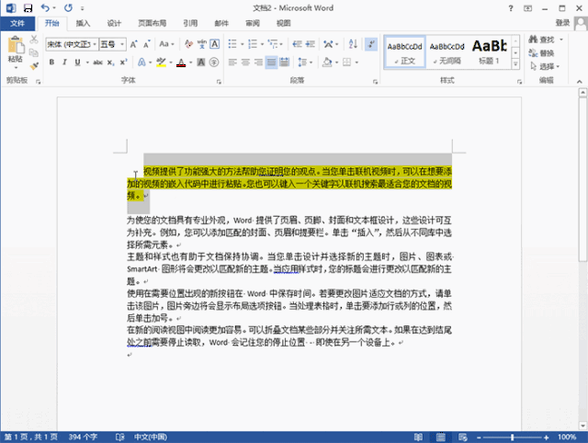Grow font size with the larger A icon

(133, 44)
